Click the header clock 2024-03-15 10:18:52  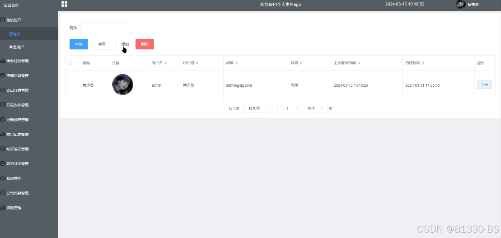[404, 4]
